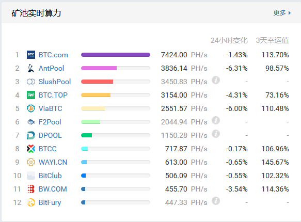
Task: Click the purple BTC.com hashrate bar
Action: (x=116, y=55)
